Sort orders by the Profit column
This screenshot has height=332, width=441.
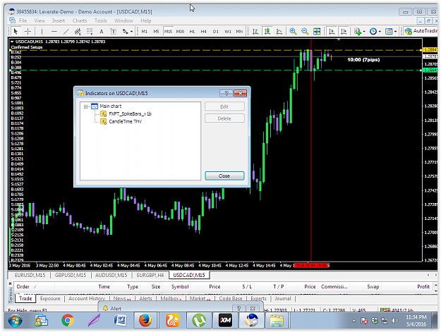(x=408, y=287)
